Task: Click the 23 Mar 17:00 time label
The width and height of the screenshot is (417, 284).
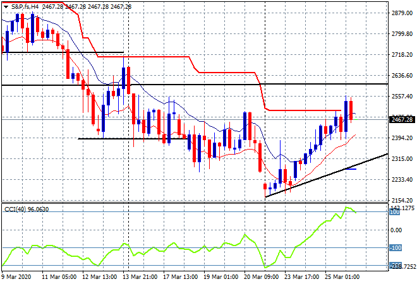Action: pos(301,277)
